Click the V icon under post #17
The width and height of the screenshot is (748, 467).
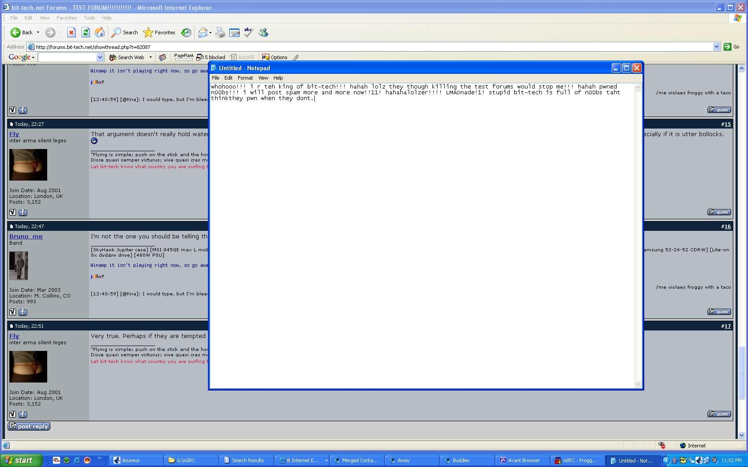click(12, 415)
